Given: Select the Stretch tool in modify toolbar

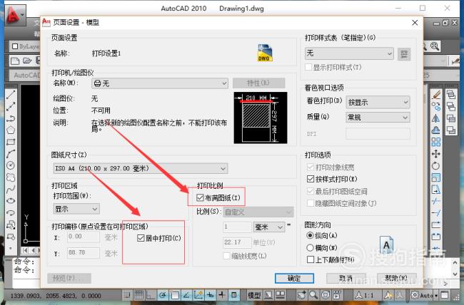Looking at the screenshot, I should [x=436, y=189].
